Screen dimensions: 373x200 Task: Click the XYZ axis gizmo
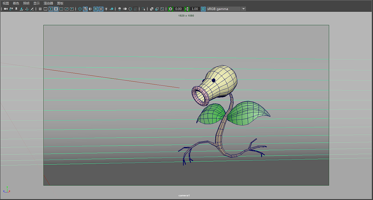[6, 190]
